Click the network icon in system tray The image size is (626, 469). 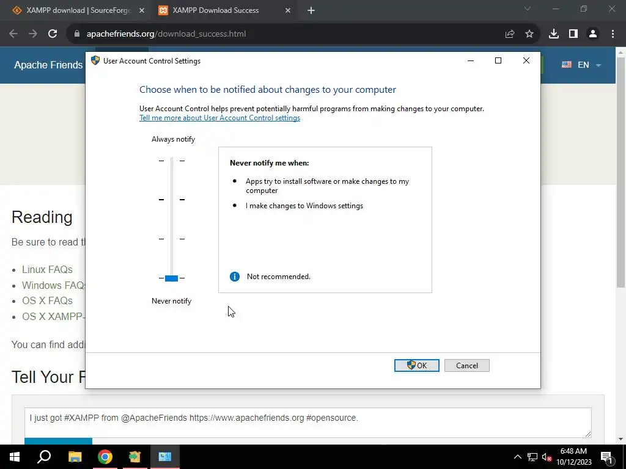click(532, 457)
